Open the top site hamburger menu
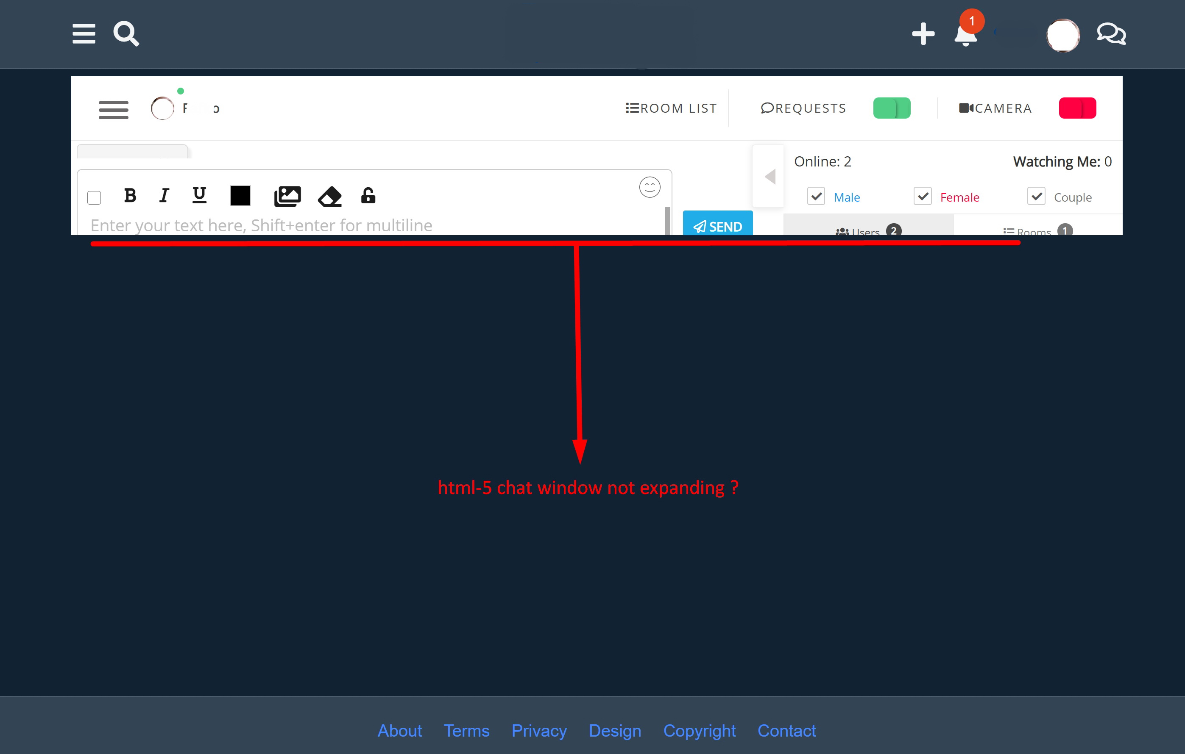The image size is (1185, 754). (x=84, y=34)
